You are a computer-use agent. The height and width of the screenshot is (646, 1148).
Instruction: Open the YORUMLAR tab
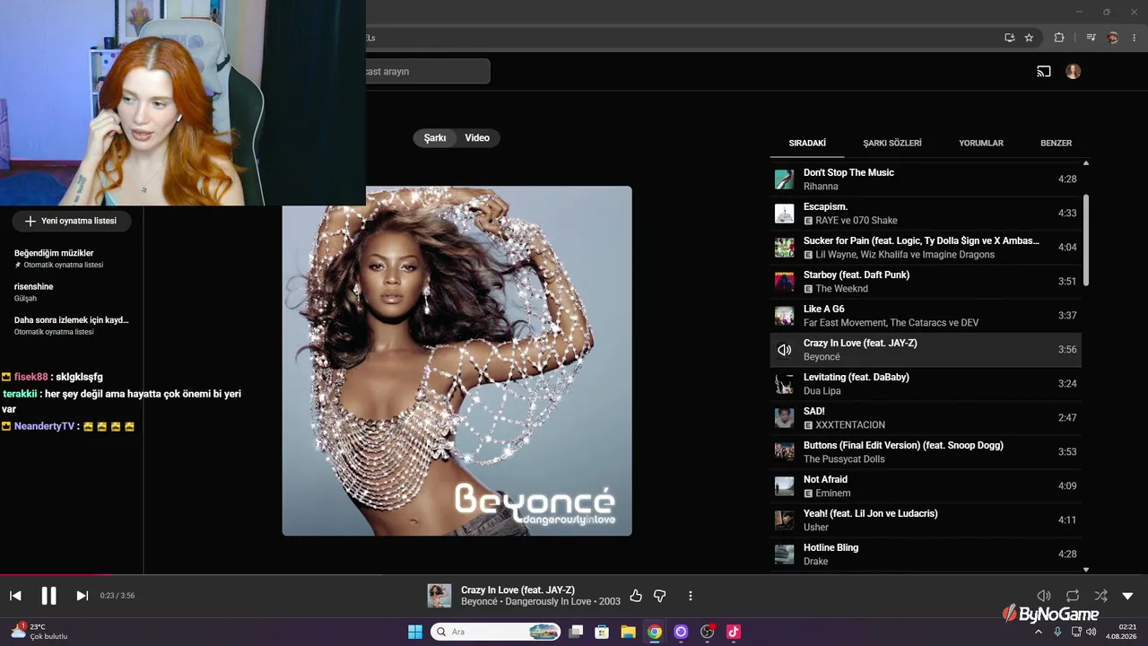tap(981, 144)
